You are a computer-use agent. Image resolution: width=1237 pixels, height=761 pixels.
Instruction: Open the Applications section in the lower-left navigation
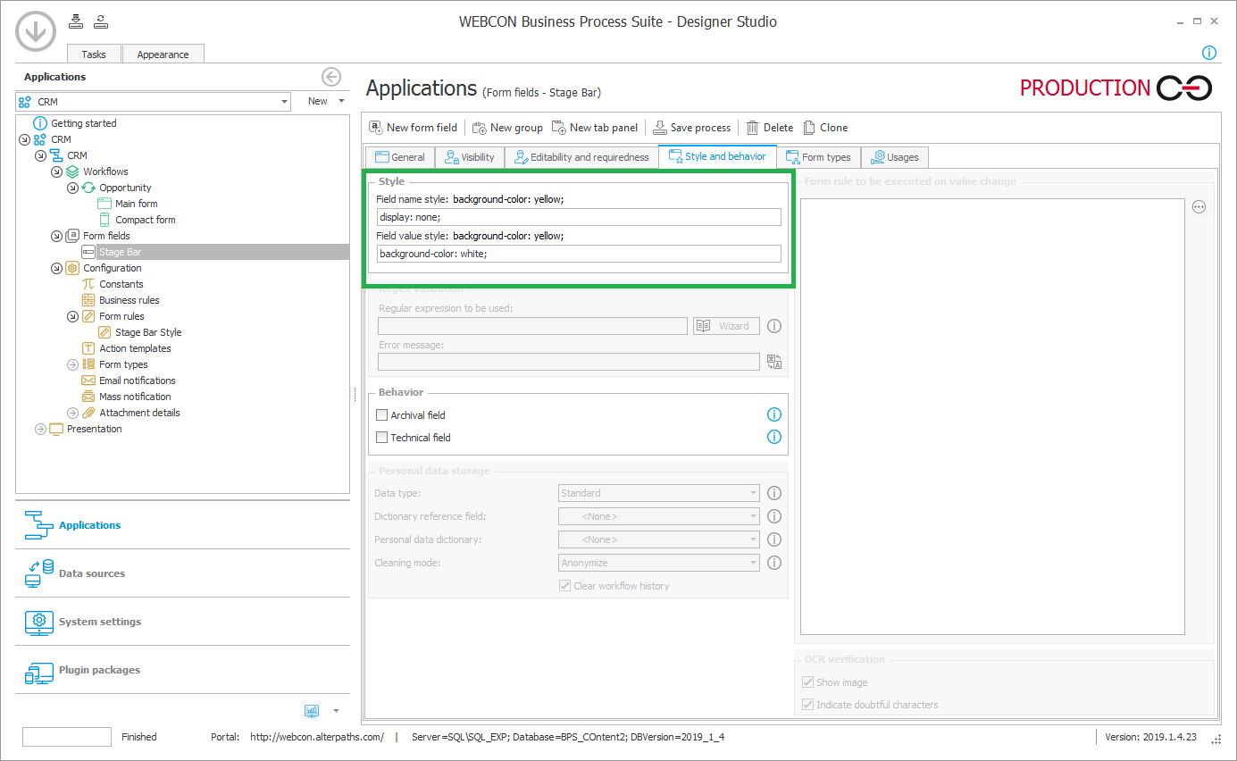pos(182,525)
